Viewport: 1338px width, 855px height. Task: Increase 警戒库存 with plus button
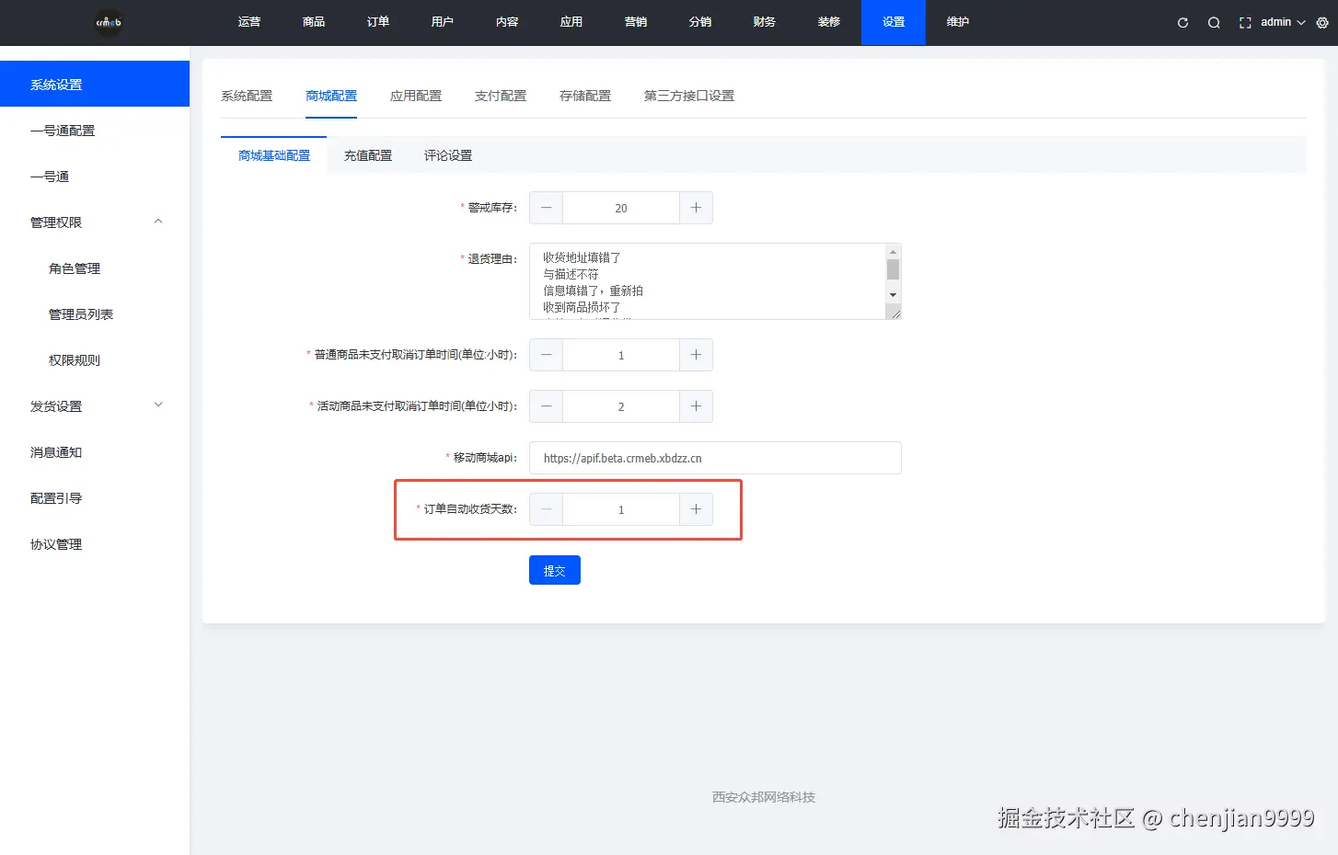[x=696, y=208]
